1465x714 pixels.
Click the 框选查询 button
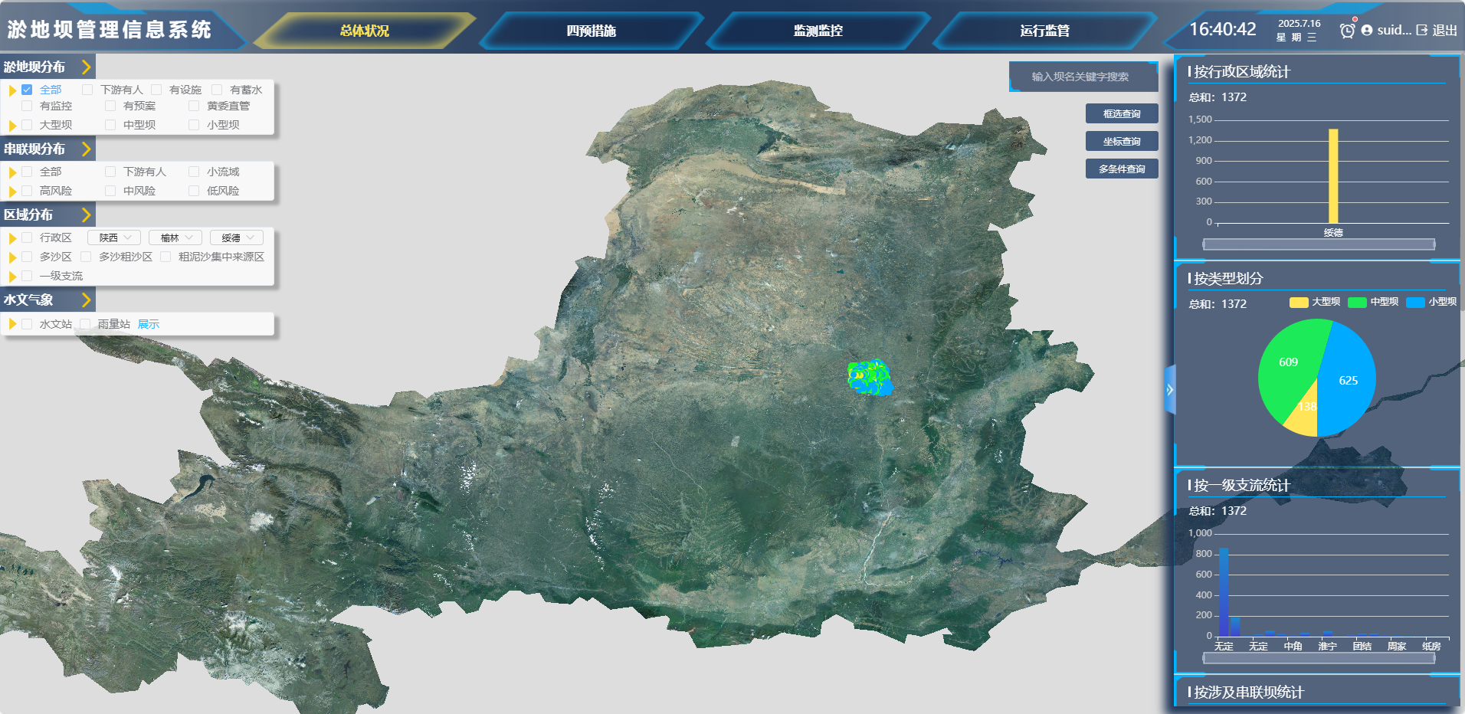tap(1121, 114)
